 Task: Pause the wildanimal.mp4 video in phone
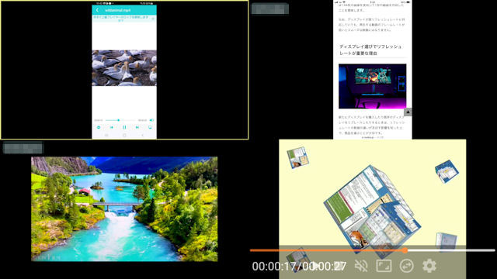[124, 127]
